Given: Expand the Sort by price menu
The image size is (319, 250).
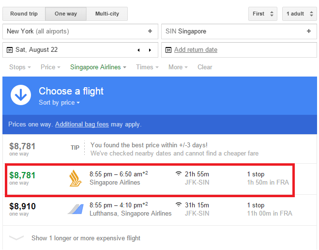Looking at the screenshot, I should (59, 102).
